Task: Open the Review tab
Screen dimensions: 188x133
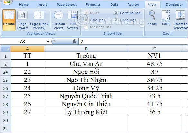Action: point(133,5)
